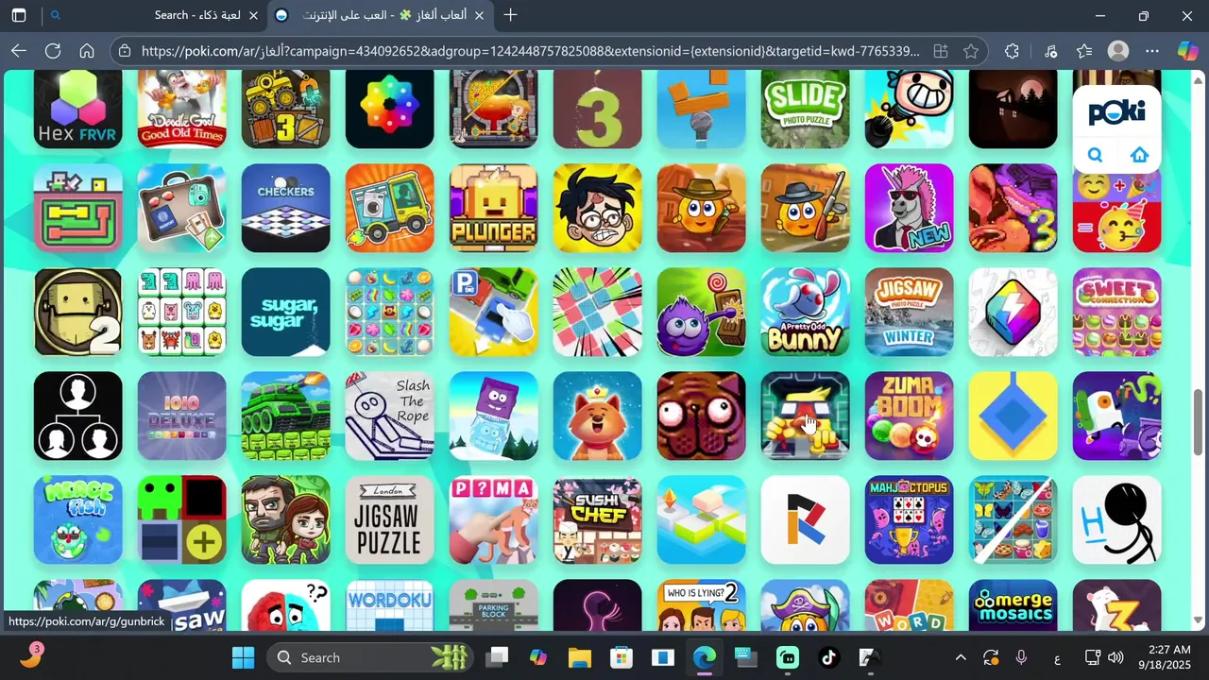Viewport: 1209px width, 680px height.
Task: Click the Poki home icon
Action: (x=1139, y=155)
